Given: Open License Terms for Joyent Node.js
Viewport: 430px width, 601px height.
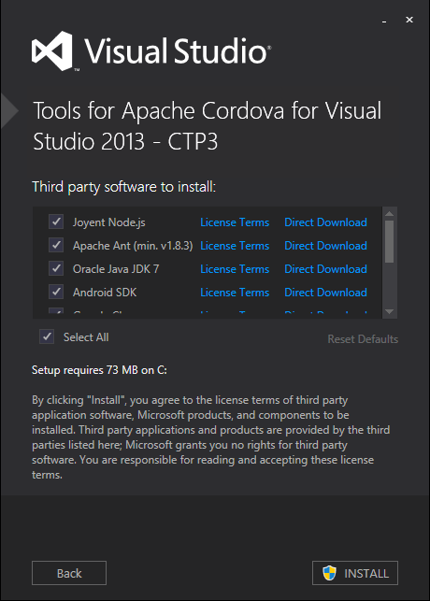Looking at the screenshot, I should tap(235, 222).
